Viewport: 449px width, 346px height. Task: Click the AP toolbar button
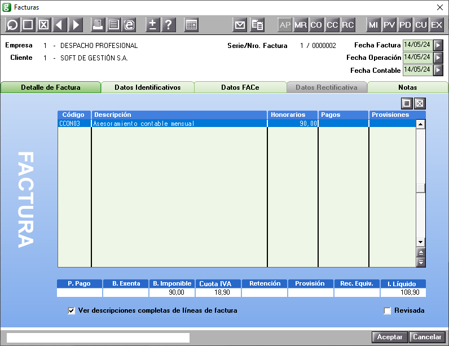pyautogui.click(x=285, y=25)
